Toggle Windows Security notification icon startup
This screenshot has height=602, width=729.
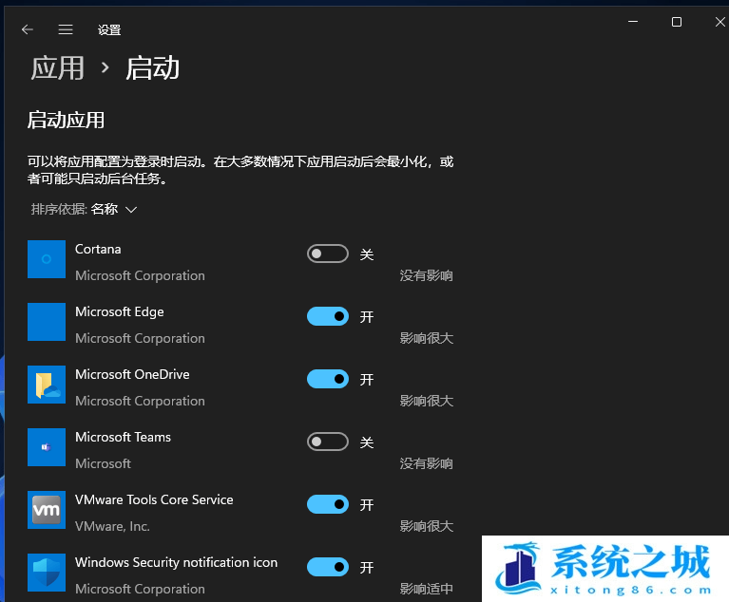click(328, 567)
